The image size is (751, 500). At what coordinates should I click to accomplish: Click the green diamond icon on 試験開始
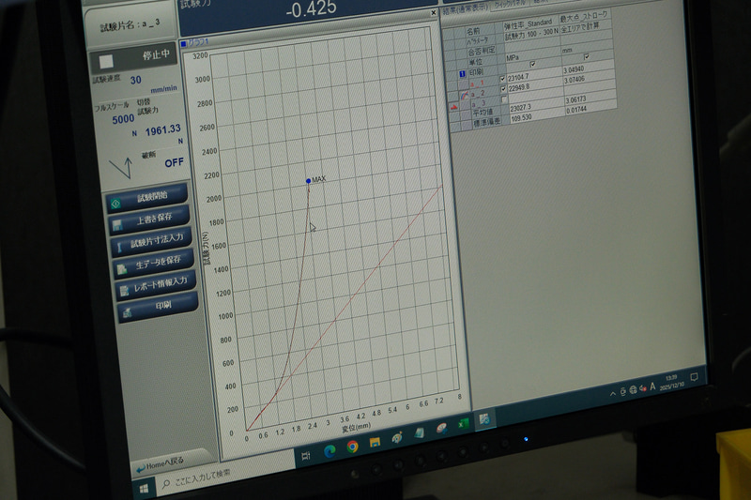[x=115, y=204]
